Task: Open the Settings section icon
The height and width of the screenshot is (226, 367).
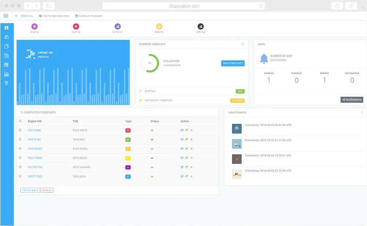Action: [201, 26]
